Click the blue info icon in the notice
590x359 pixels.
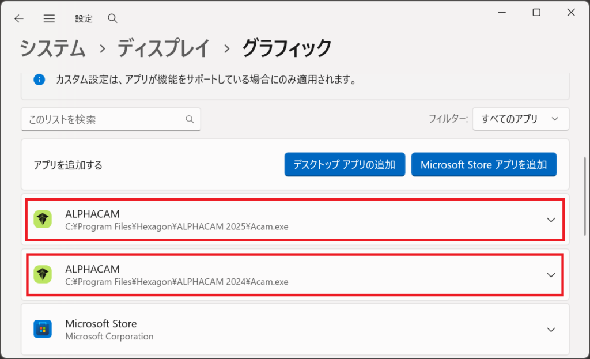(39, 80)
